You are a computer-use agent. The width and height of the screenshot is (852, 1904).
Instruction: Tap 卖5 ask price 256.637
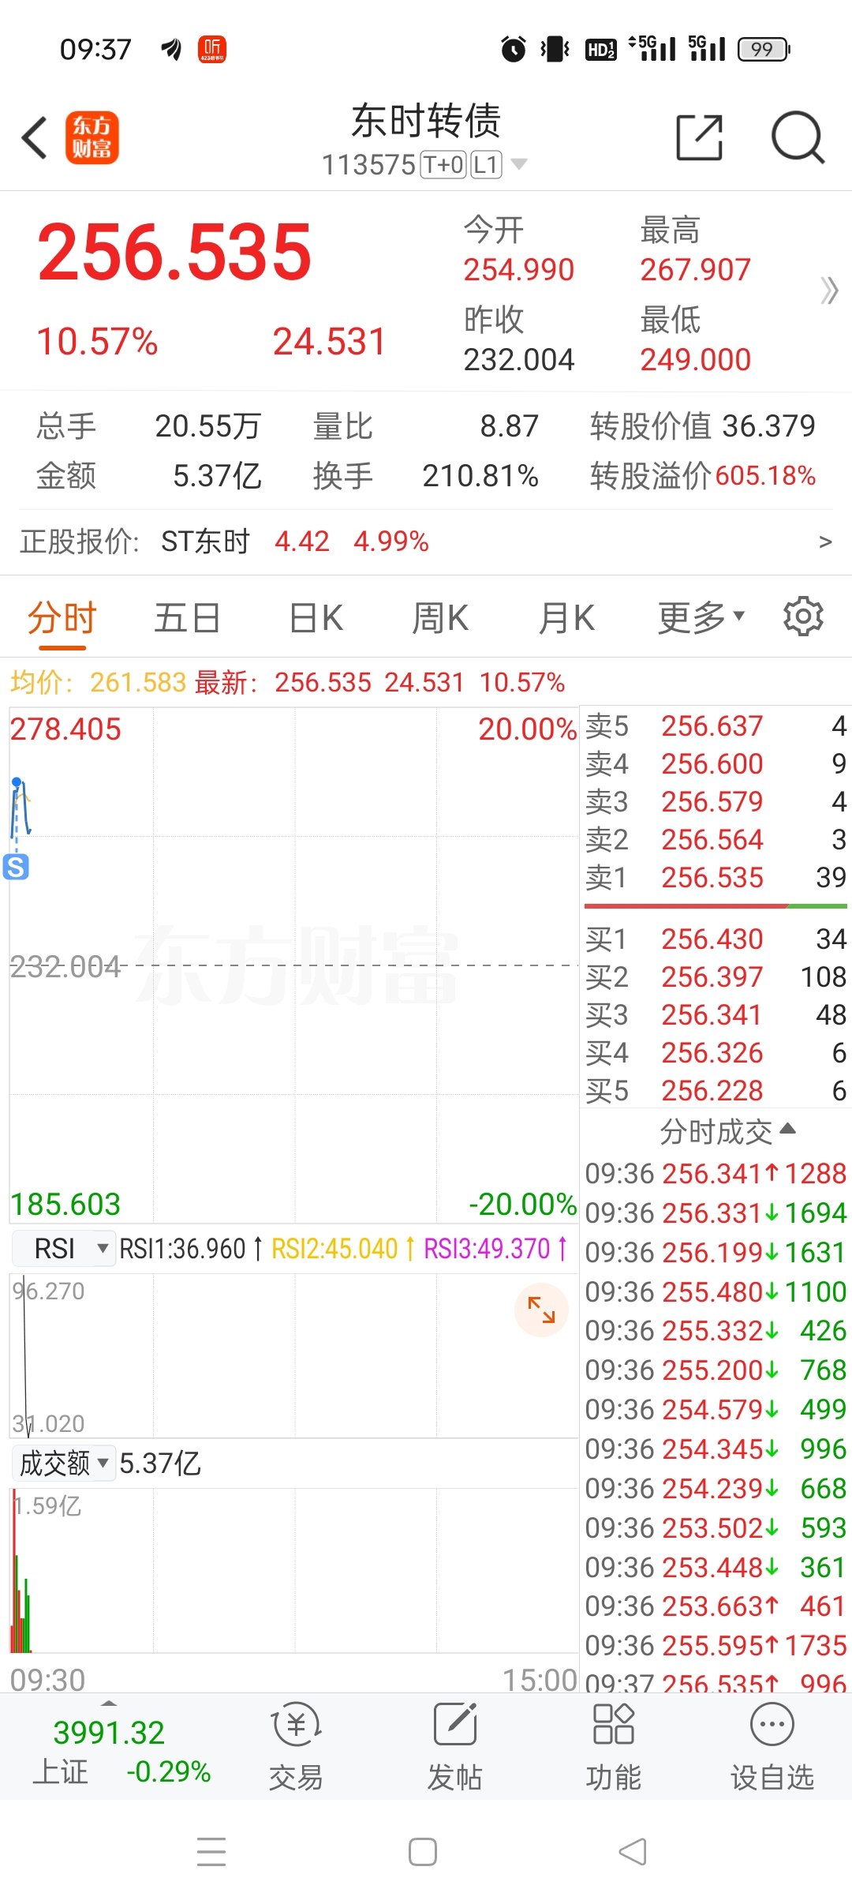coord(712,725)
